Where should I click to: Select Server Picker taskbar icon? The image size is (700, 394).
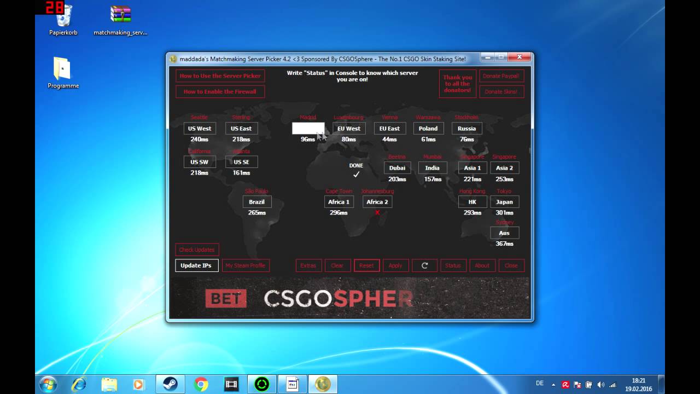(x=323, y=385)
